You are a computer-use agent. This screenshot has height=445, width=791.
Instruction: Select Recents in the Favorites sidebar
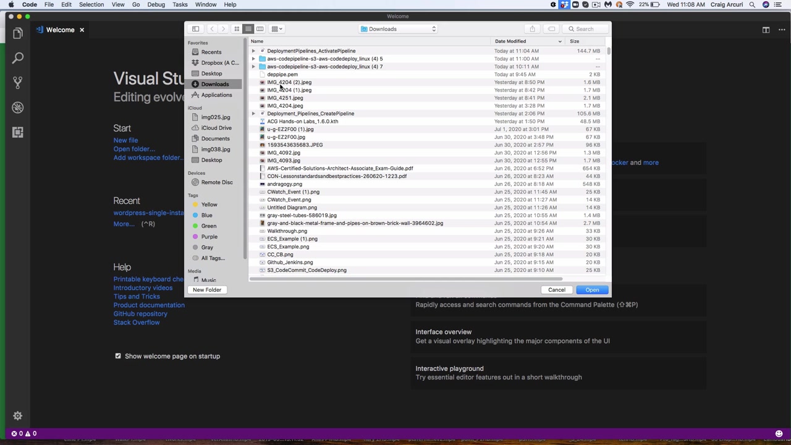pyautogui.click(x=211, y=52)
